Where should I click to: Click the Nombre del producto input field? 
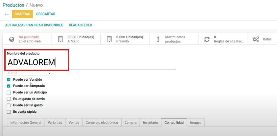(x=90, y=63)
